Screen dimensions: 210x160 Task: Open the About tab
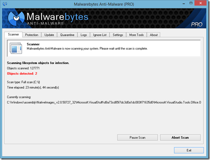point(154,35)
